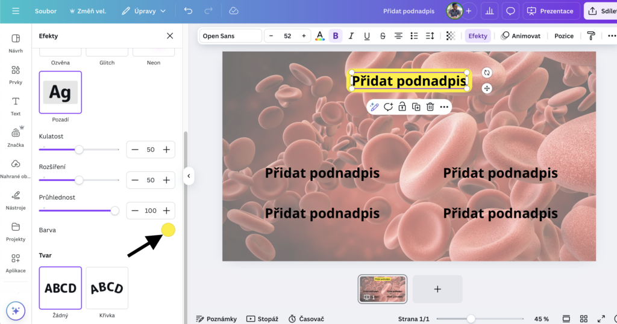Screen dimensions: 617x324
Task: Launch the magic assistant sparkle button
Action: pos(16,311)
